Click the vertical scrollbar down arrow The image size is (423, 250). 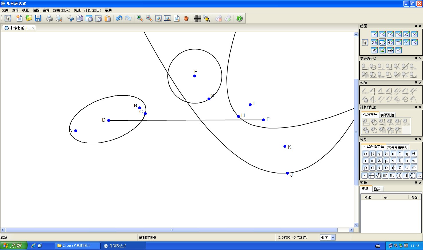[x=356, y=225]
